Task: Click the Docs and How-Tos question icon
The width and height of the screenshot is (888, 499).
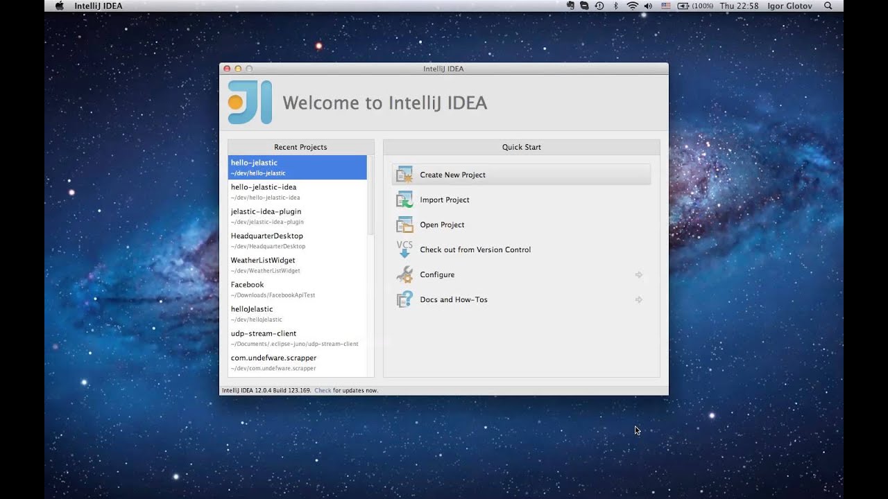Action: point(404,299)
